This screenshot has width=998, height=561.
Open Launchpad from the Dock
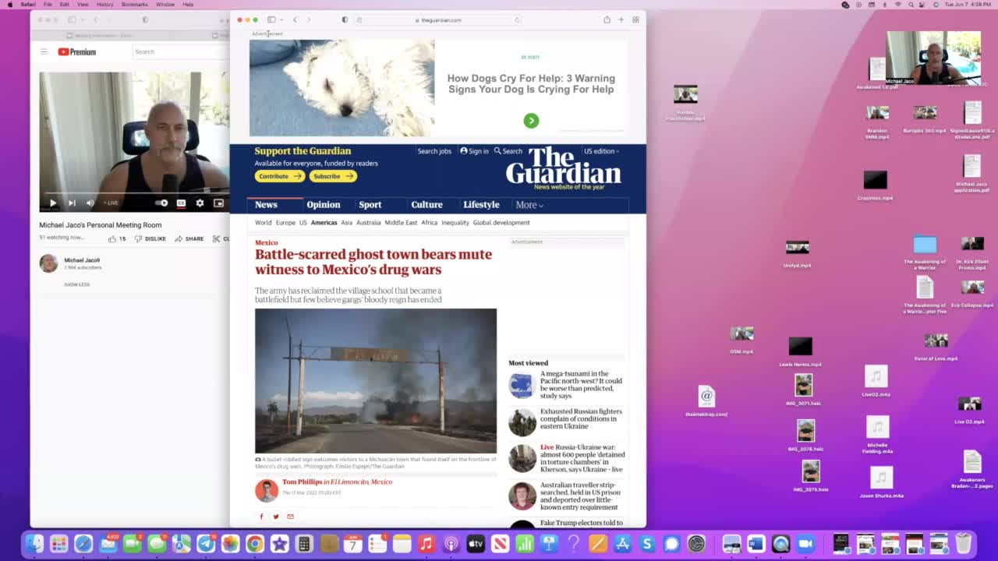point(58,544)
